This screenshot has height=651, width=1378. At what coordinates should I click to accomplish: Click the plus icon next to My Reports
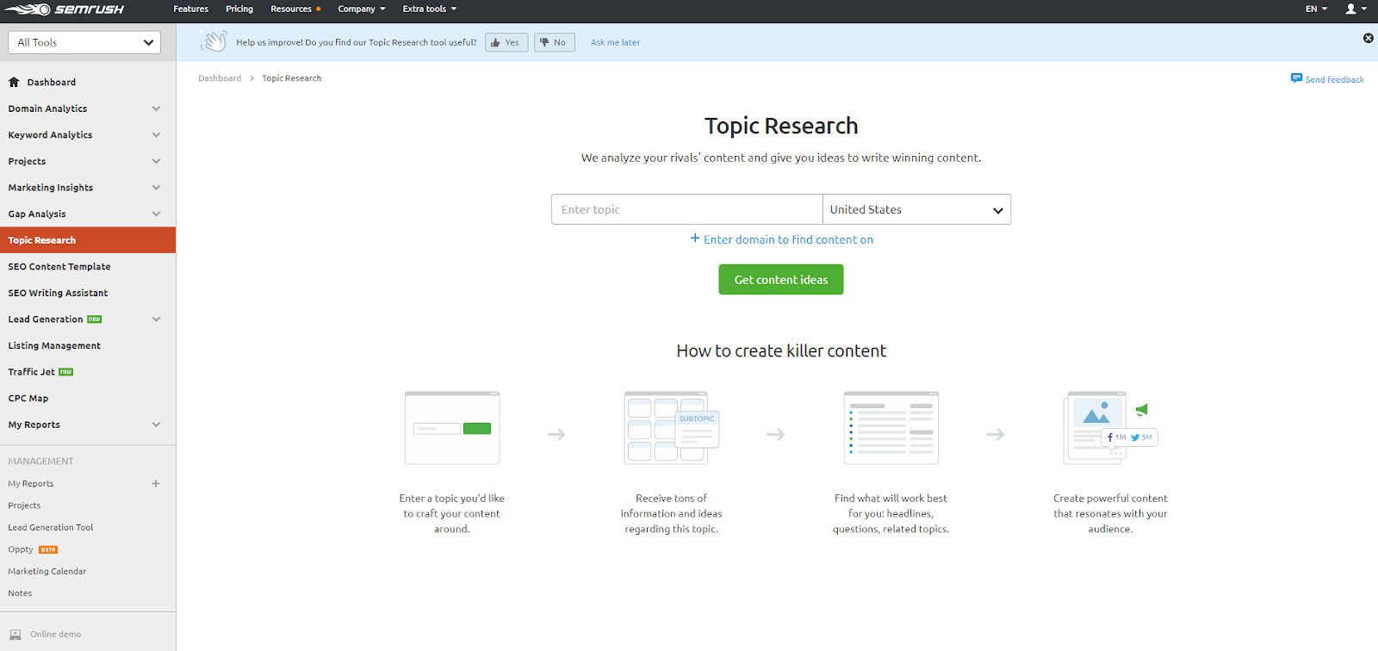[156, 484]
